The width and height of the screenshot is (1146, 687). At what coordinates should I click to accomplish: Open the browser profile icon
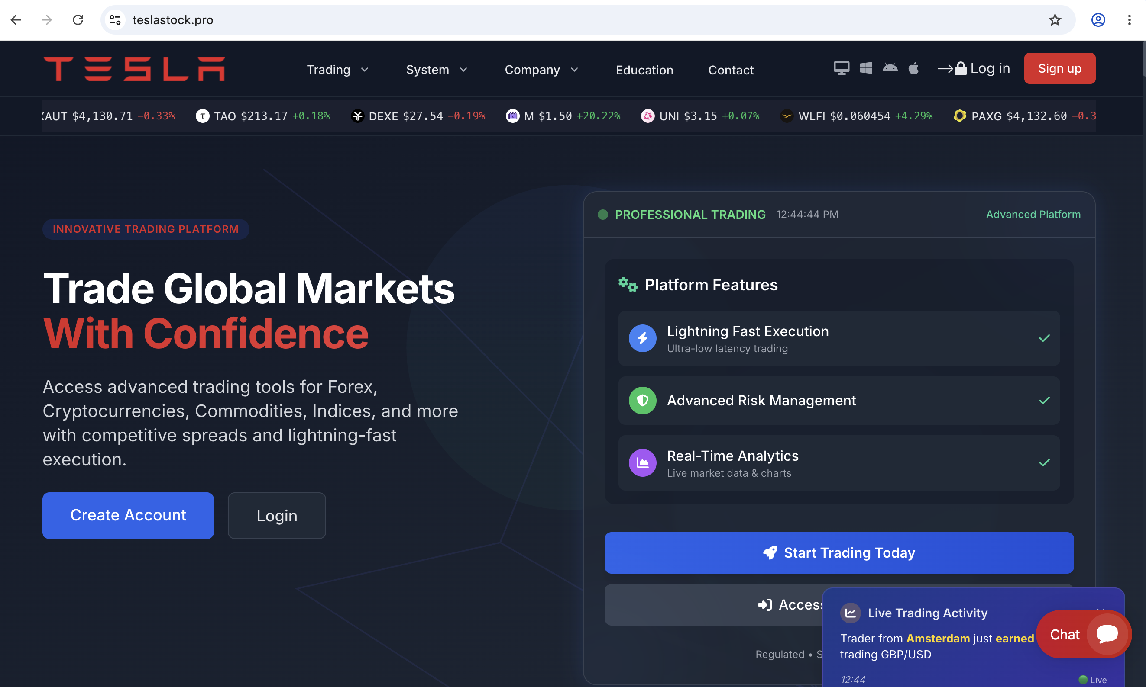coord(1098,20)
